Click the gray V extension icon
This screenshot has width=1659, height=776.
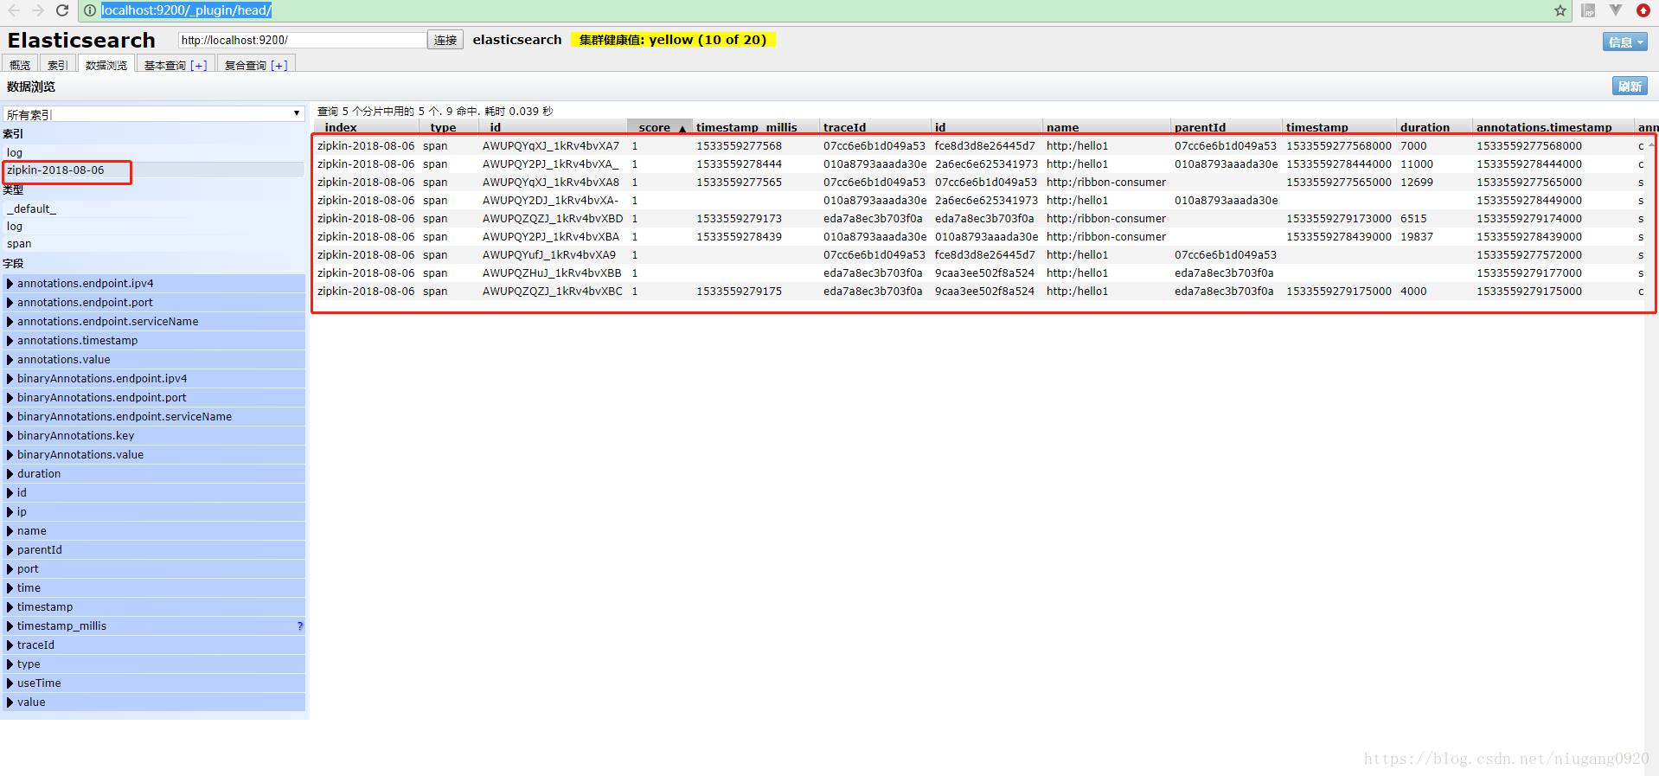click(x=1616, y=10)
